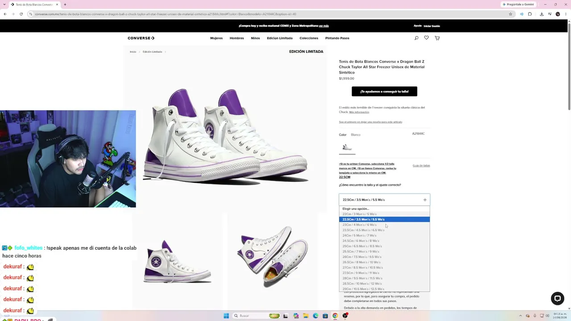
Task: Open the Ayuda link
Action: click(x=418, y=26)
